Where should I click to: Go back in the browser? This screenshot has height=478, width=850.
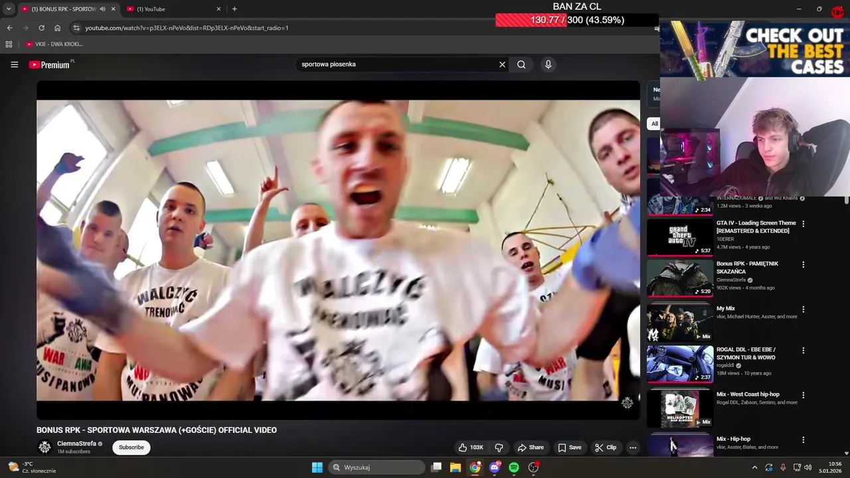[x=9, y=28]
